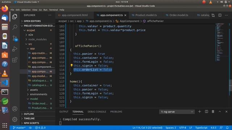Open the Extensions view

14,60
